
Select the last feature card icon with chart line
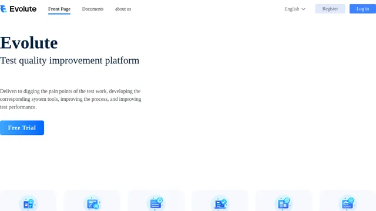coord(348,203)
